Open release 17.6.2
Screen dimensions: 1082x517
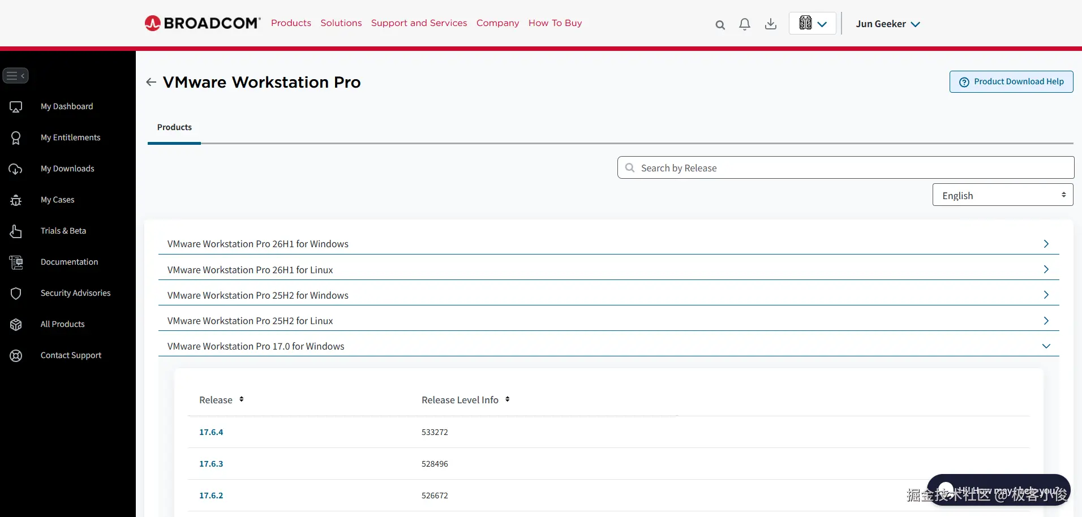click(x=211, y=496)
